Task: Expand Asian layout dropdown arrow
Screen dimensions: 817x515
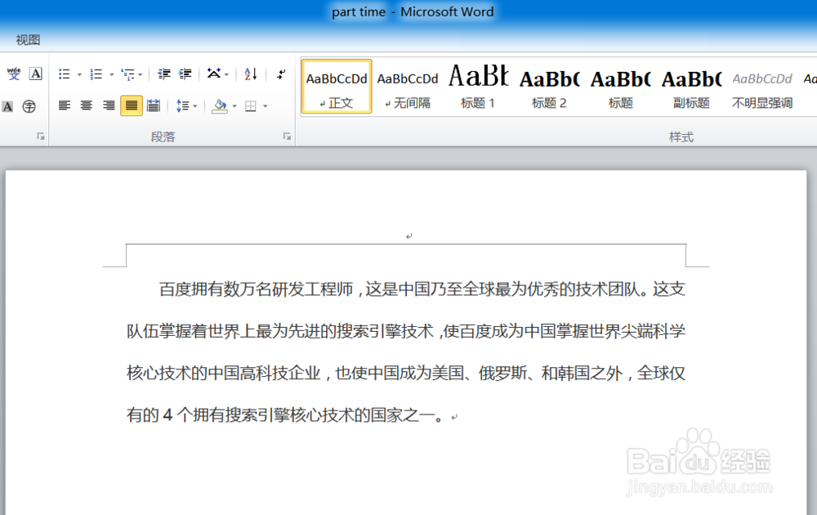Action: tap(226, 74)
